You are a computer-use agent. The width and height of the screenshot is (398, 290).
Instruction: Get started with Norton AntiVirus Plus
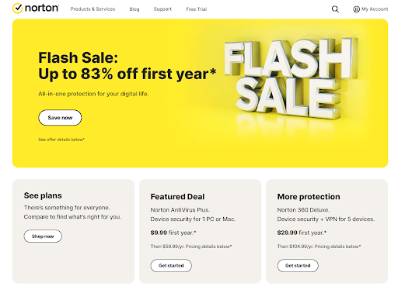(171, 265)
